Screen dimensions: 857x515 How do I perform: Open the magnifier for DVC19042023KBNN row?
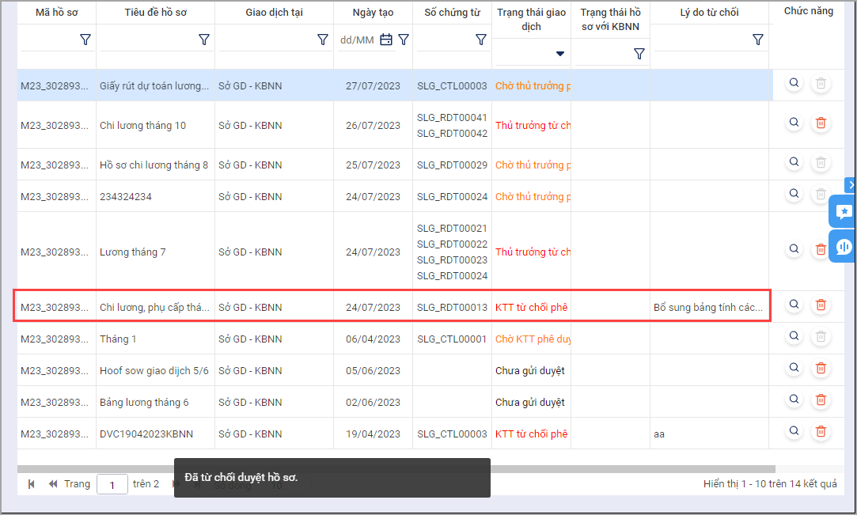click(794, 431)
